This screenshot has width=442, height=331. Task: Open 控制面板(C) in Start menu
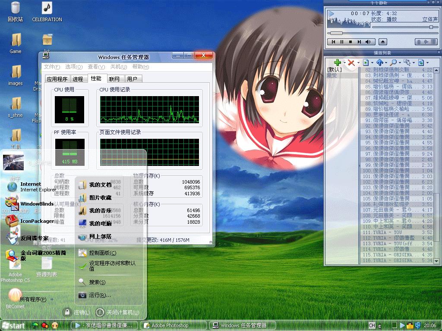click(98, 253)
